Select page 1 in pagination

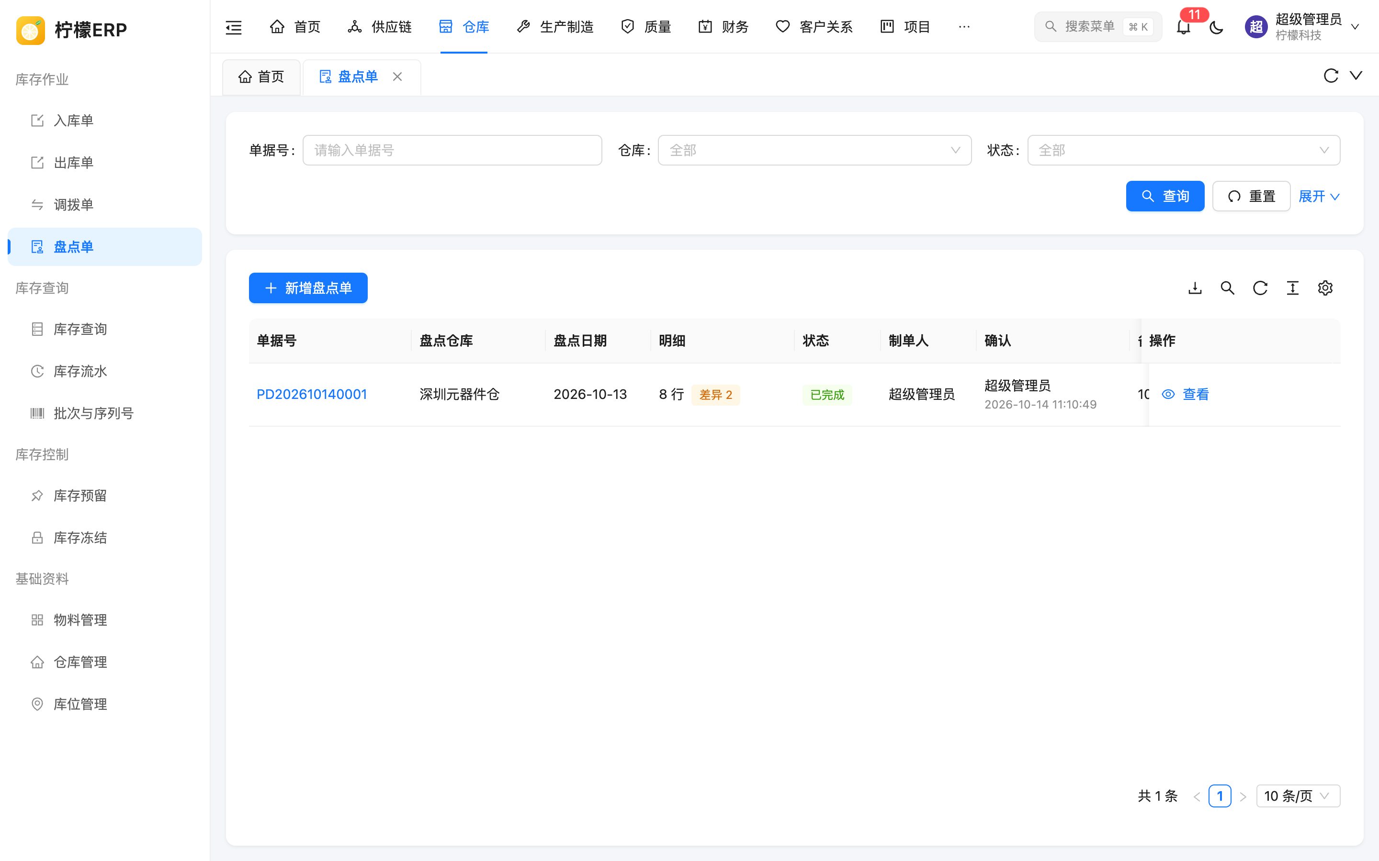[x=1220, y=796]
